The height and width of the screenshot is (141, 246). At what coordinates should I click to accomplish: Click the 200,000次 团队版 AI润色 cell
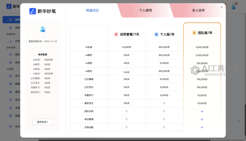[x=202, y=63]
